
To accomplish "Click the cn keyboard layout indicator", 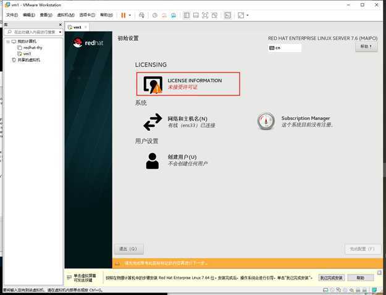I will 284,48.
